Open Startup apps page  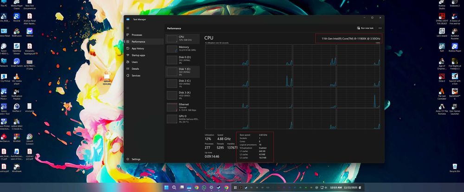(x=144, y=55)
